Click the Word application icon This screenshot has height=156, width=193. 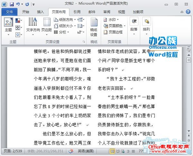coord(4,4)
